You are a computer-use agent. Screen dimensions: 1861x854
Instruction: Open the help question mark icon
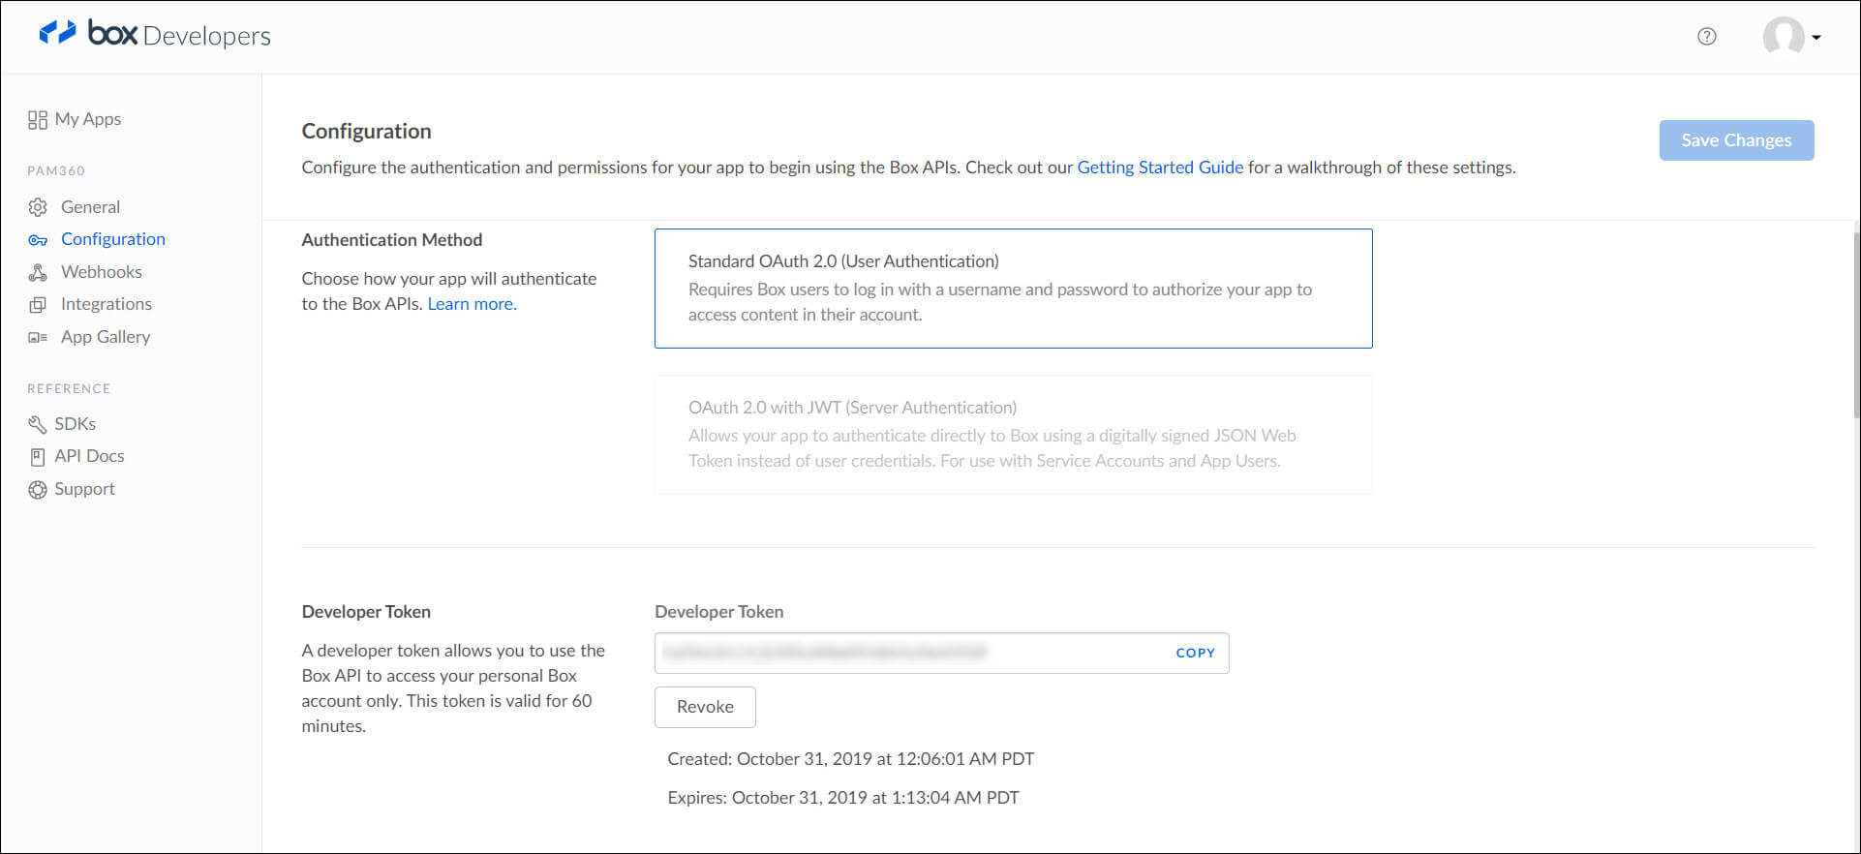tap(1706, 37)
